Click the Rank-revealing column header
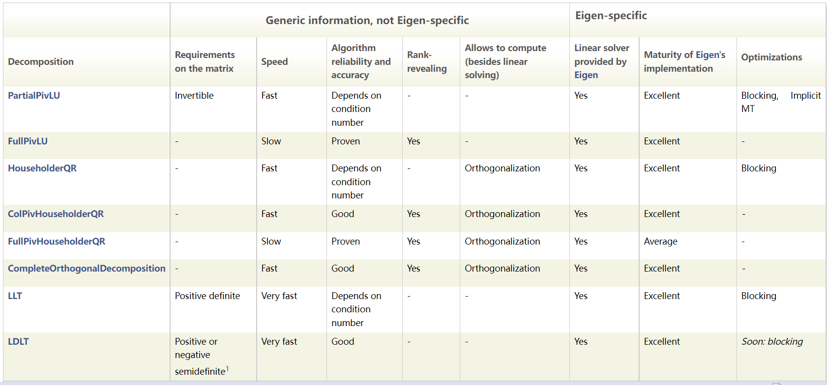The width and height of the screenshot is (827, 385). coord(427,61)
